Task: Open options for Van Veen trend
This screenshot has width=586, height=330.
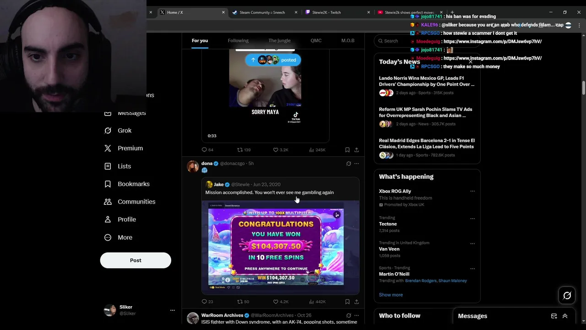Action: coord(472,244)
